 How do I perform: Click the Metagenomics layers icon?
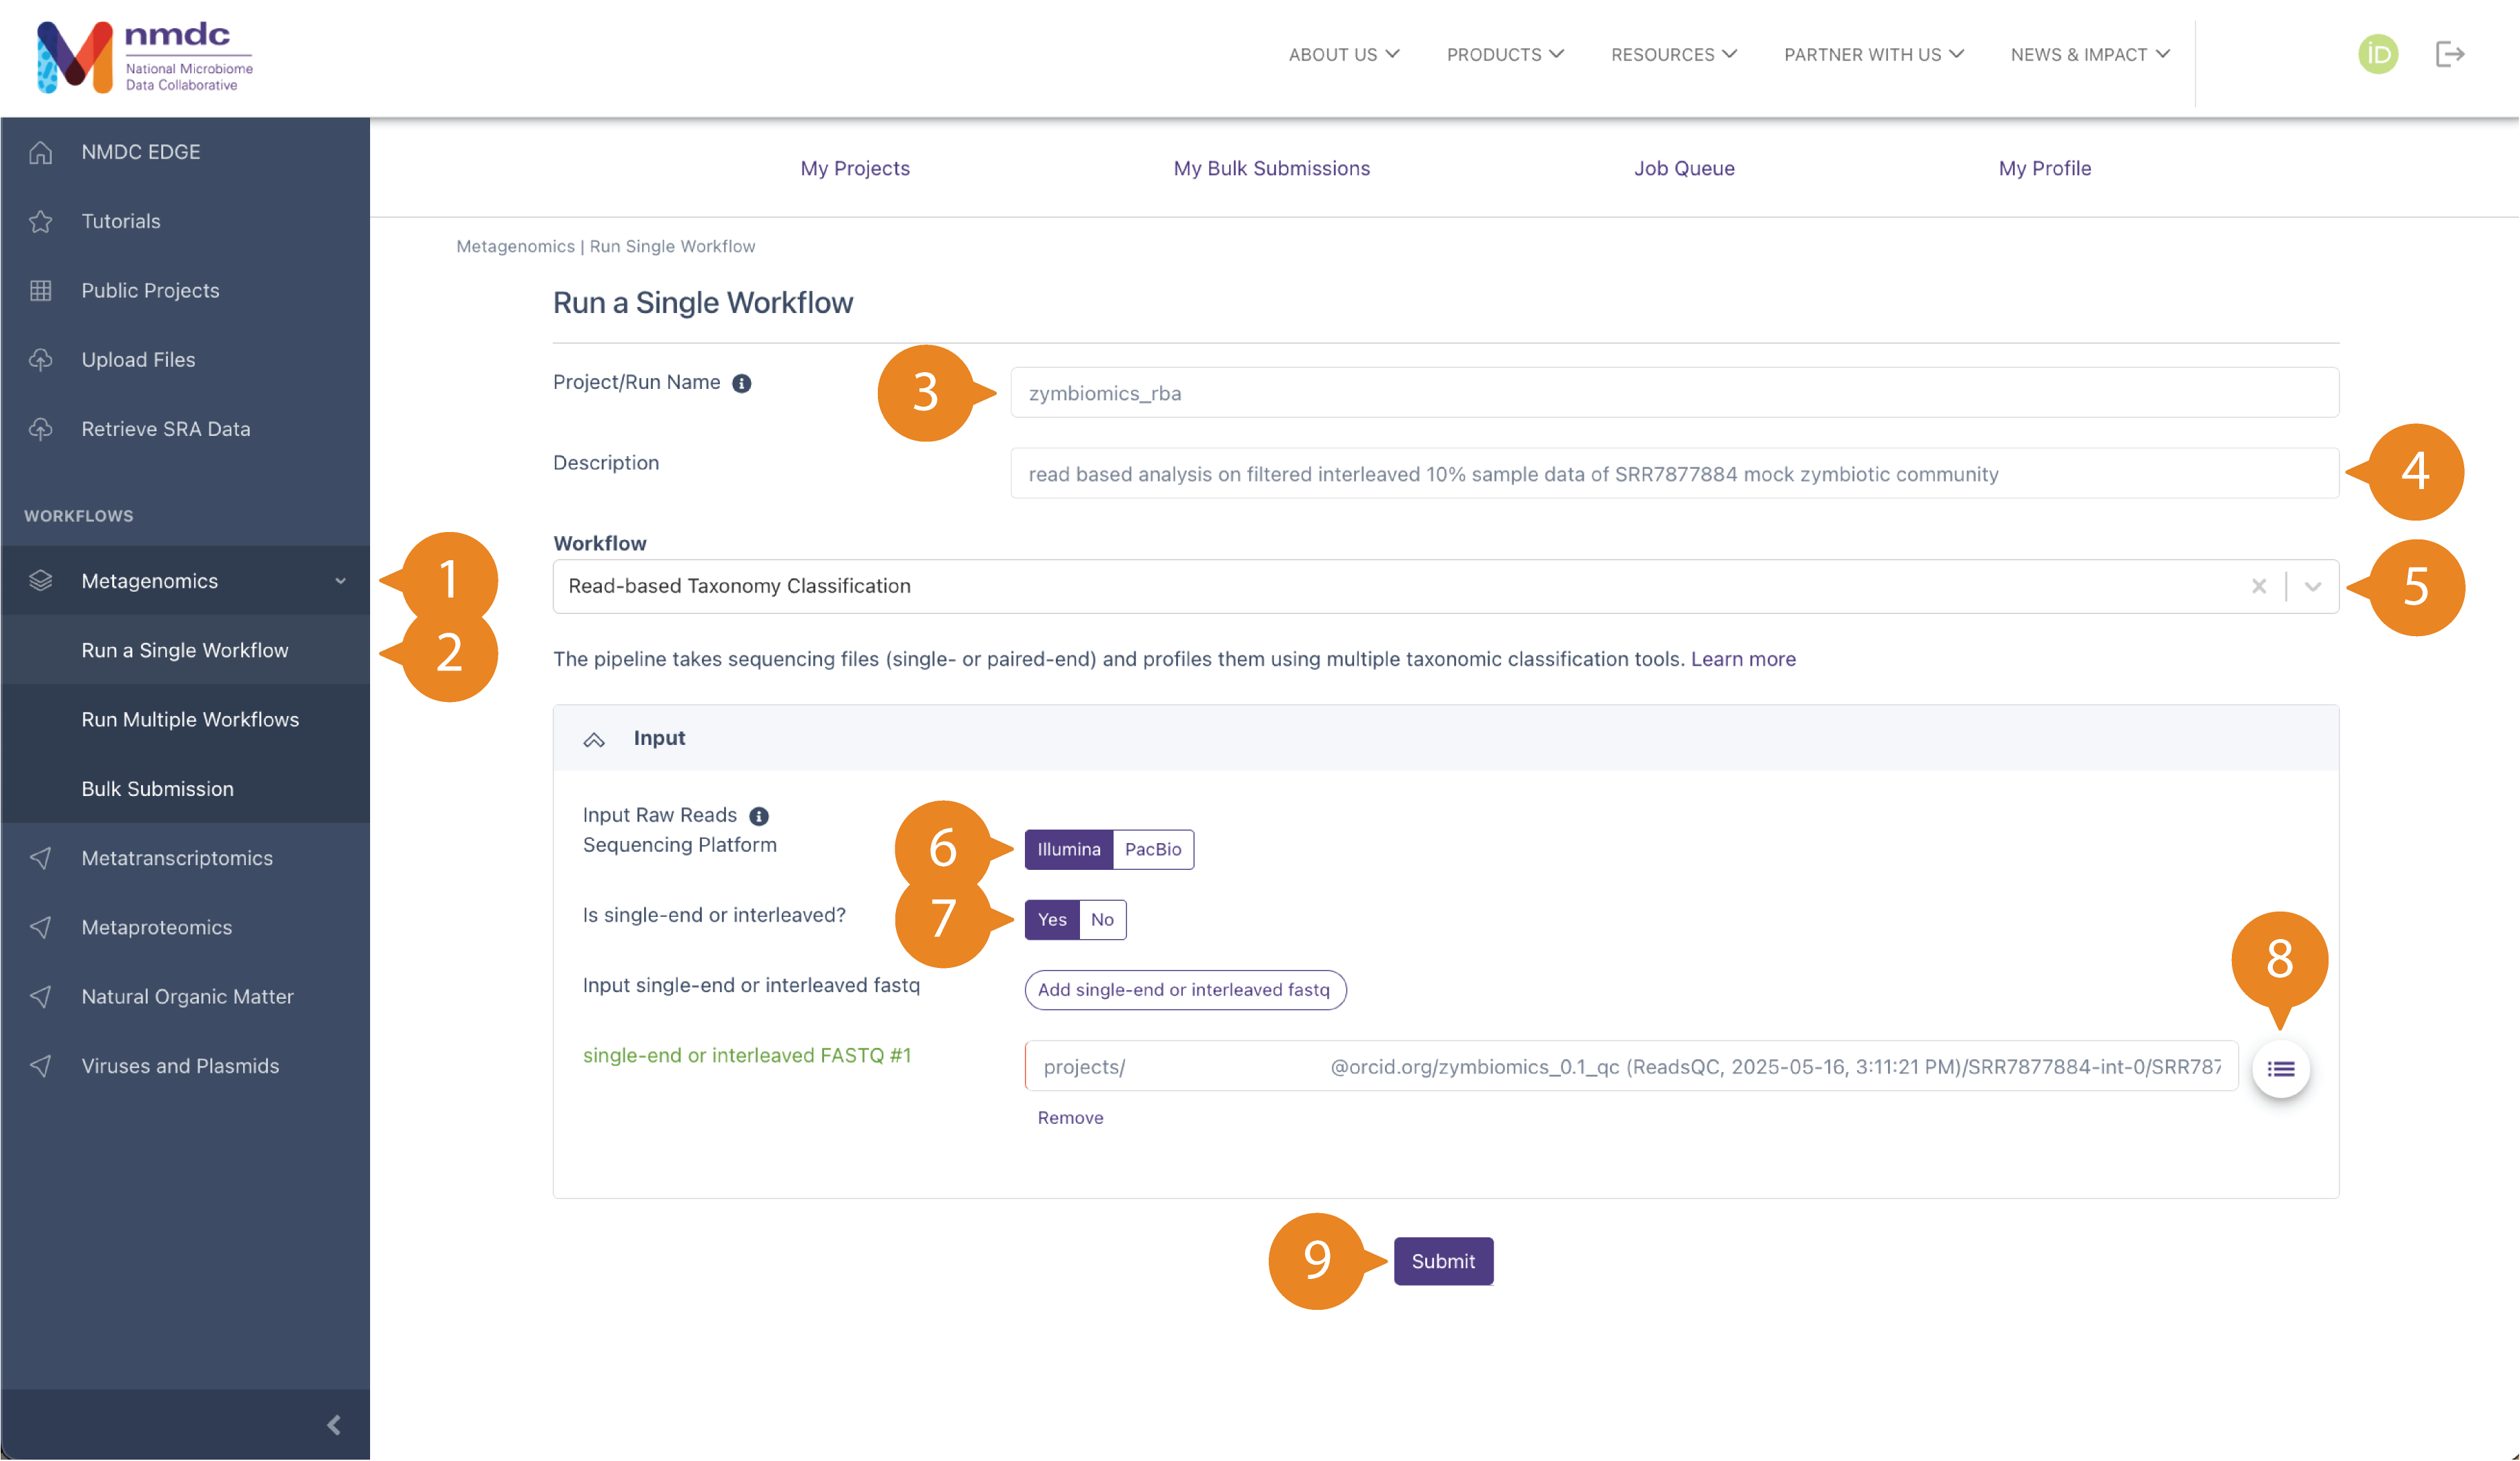(x=40, y=580)
